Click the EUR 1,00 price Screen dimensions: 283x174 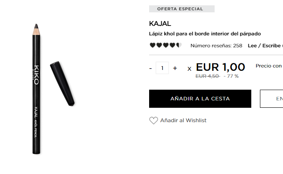[x=220, y=67]
